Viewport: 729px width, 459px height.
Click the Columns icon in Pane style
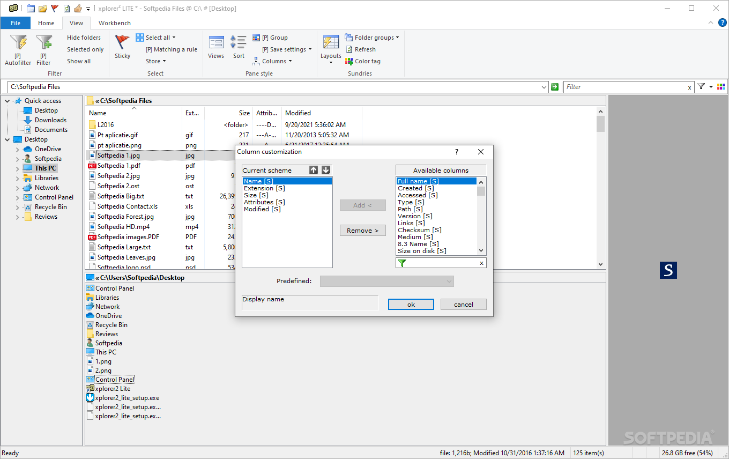click(256, 61)
